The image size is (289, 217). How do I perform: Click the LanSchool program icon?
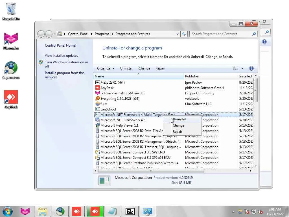tap(97, 109)
